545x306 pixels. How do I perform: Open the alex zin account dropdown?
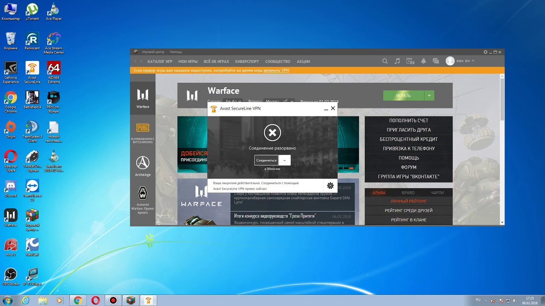pyautogui.click(x=473, y=61)
